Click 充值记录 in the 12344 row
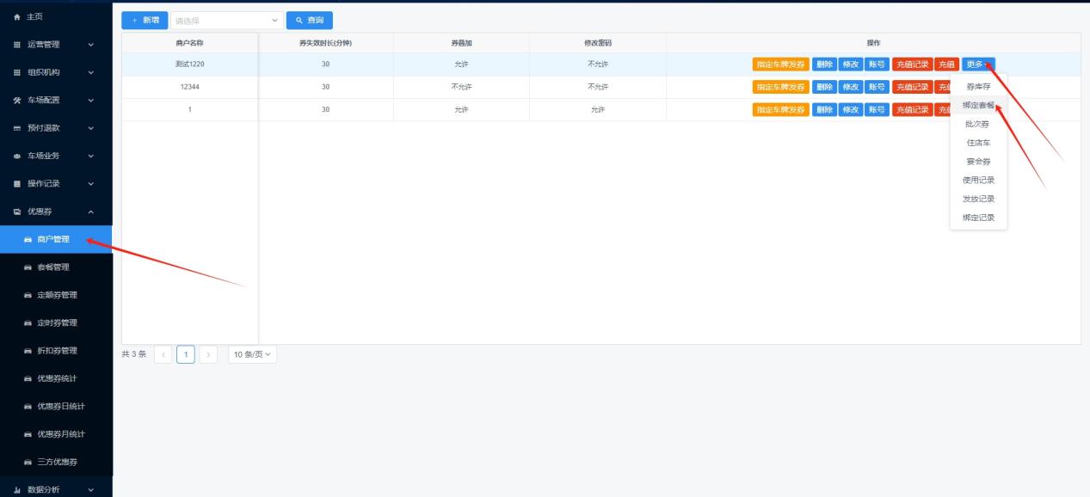Viewport: 1090px width, 497px height. [912, 86]
